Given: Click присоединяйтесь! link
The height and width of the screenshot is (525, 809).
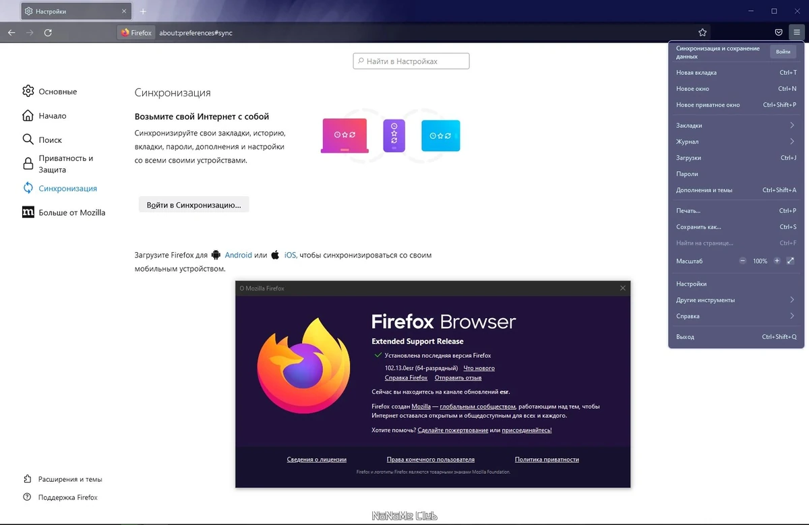Looking at the screenshot, I should [x=527, y=430].
